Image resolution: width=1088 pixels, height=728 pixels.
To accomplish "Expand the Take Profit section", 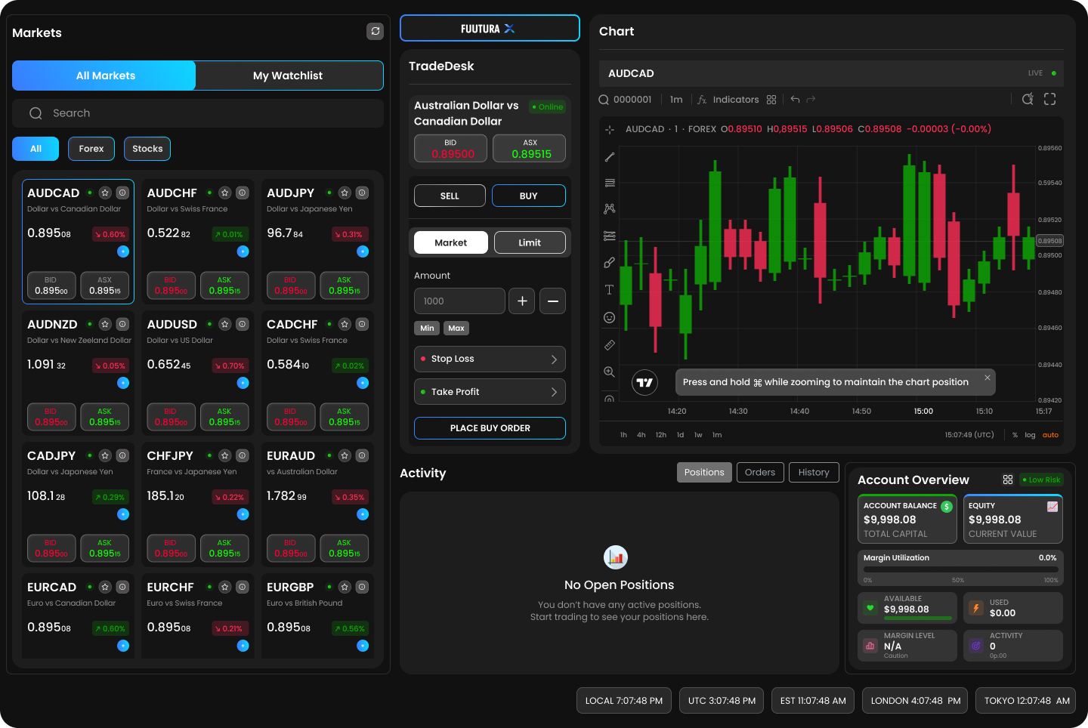I will (x=490, y=391).
